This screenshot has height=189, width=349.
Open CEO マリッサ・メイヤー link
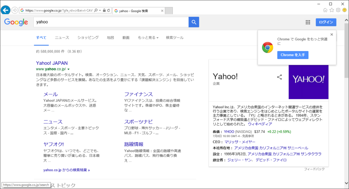[x=240, y=142]
